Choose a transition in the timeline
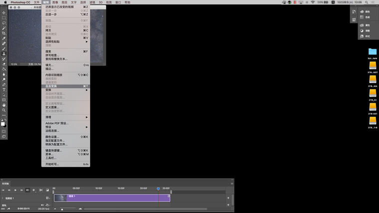The width and height of the screenshot is (379, 213). tap(47, 190)
